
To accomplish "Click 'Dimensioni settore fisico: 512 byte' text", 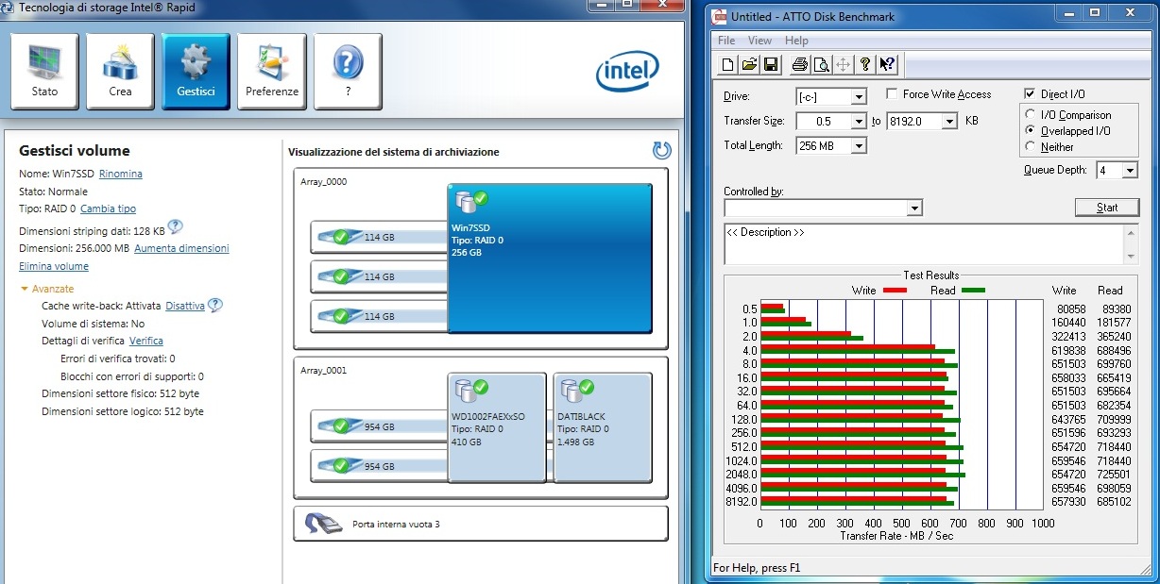I will (x=120, y=393).
